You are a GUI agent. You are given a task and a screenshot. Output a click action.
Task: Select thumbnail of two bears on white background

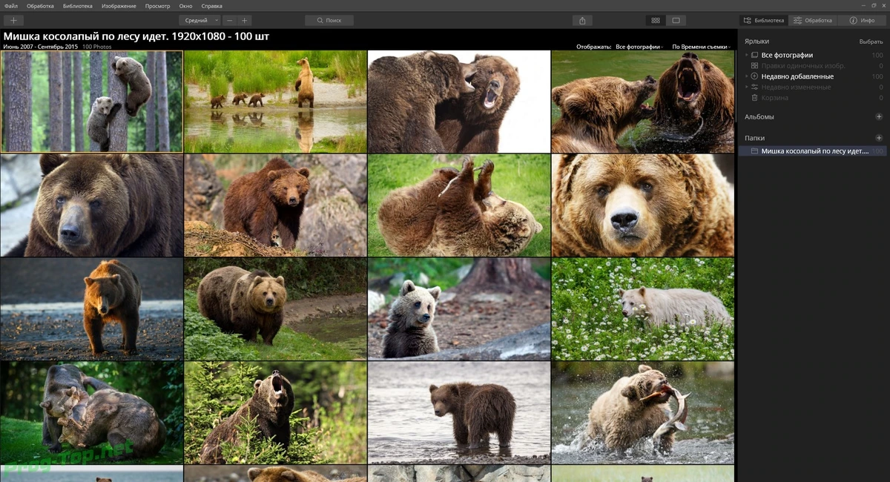click(x=459, y=102)
